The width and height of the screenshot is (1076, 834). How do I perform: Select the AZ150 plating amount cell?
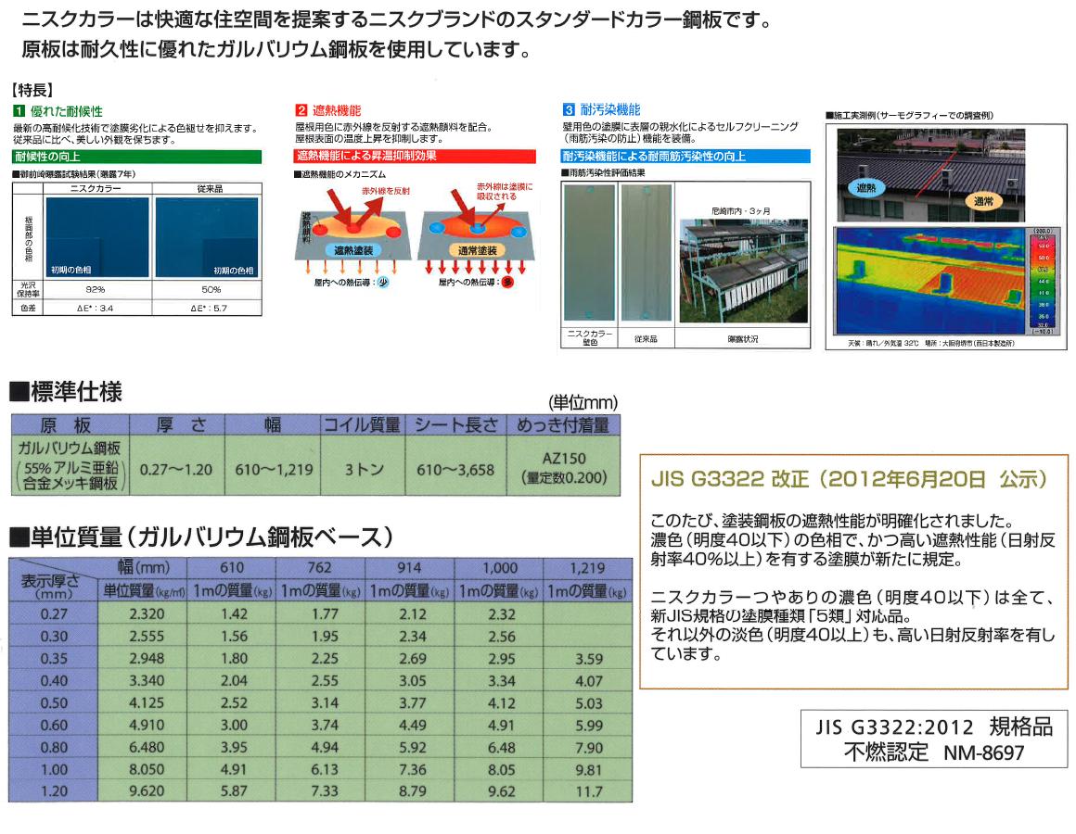pos(564,467)
